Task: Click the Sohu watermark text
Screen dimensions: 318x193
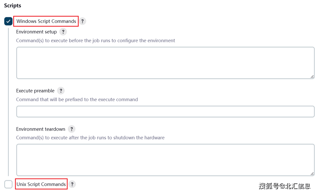Action: (x=285, y=186)
